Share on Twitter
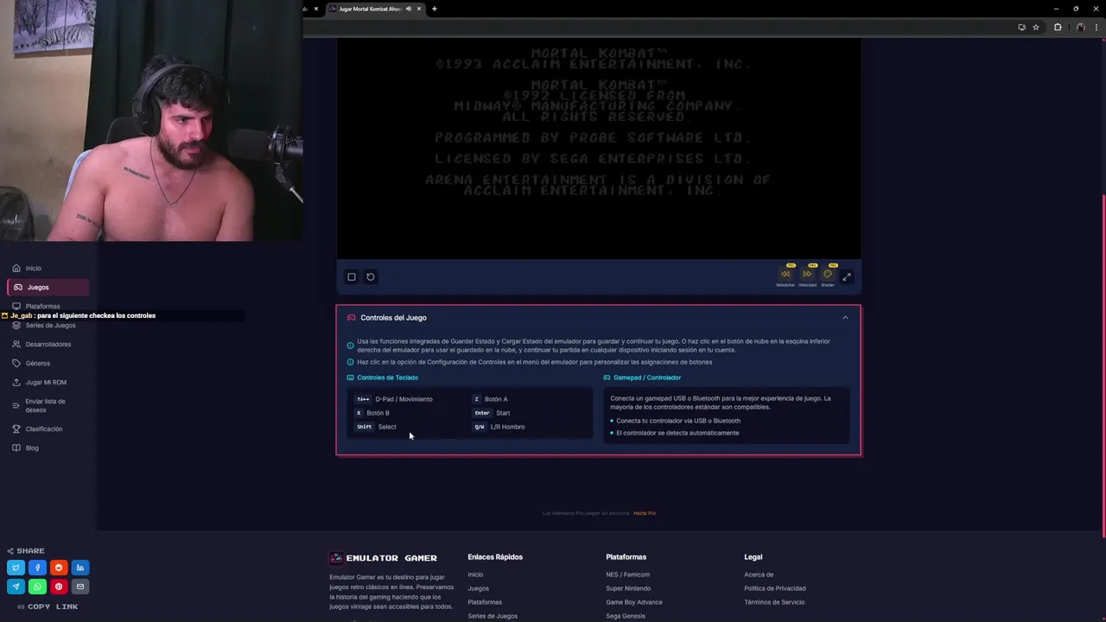1106x622 pixels. (x=16, y=568)
